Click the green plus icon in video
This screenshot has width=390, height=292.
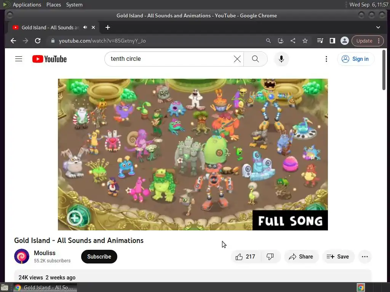[75, 218]
